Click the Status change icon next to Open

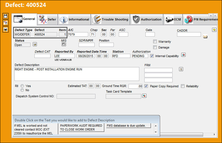click(x=35, y=44)
